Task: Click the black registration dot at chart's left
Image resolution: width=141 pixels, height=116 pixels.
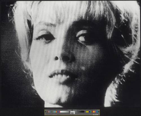Action: point(45,112)
